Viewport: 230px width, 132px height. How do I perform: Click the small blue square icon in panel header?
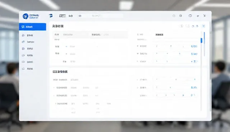[203, 26]
